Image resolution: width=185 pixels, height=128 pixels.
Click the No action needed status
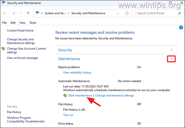tap(129, 81)
